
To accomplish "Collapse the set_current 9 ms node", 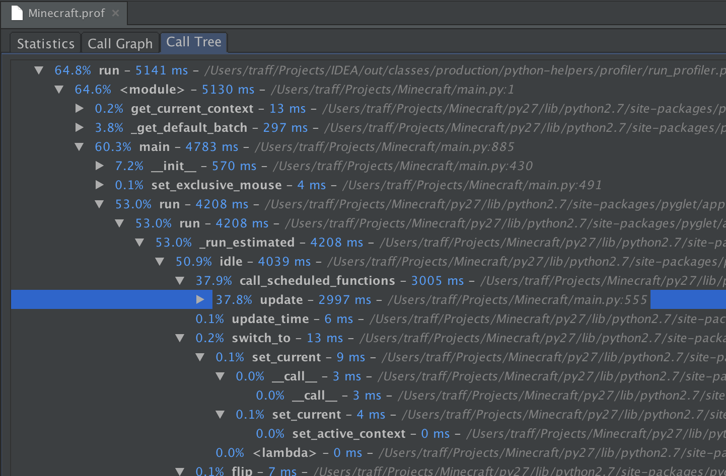I will pyautogui.click(x=200, y=357).
